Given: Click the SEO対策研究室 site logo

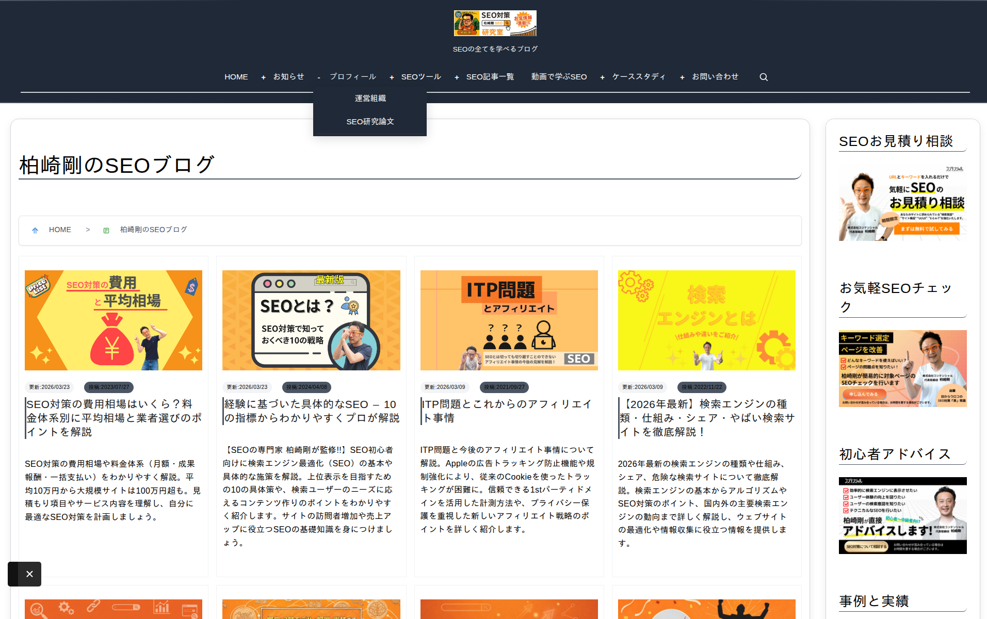Looking at the screenshot, I should (494, 23).
